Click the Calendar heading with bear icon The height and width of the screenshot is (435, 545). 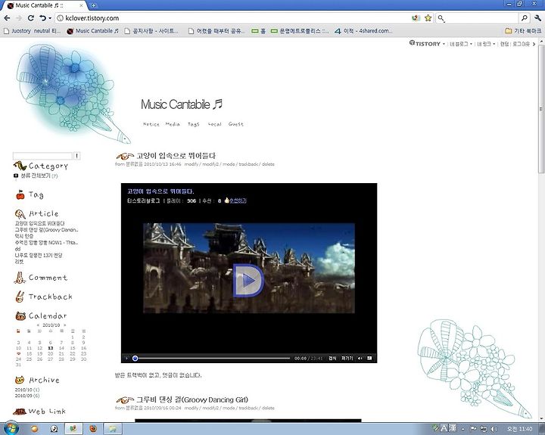pyautogui.click(x=41, y=315)
